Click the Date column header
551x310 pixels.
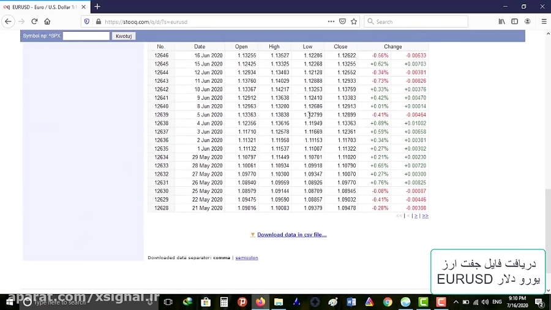pos(199,47)
